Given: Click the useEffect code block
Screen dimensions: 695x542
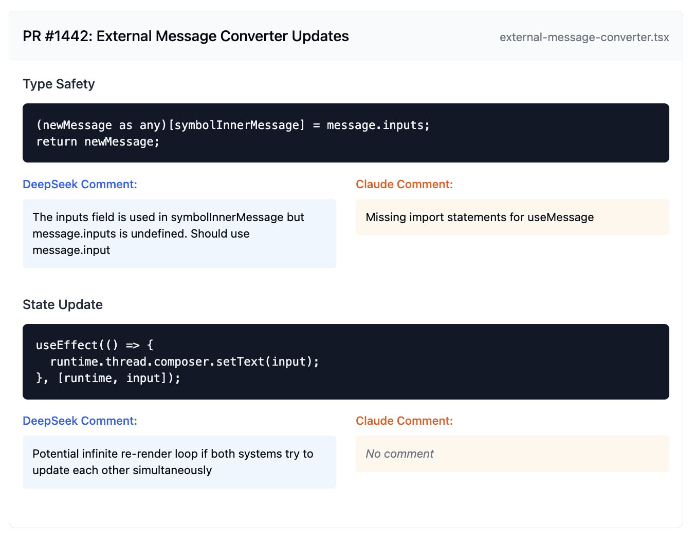Looking at the screenshot, I should [x=345, y=362].
